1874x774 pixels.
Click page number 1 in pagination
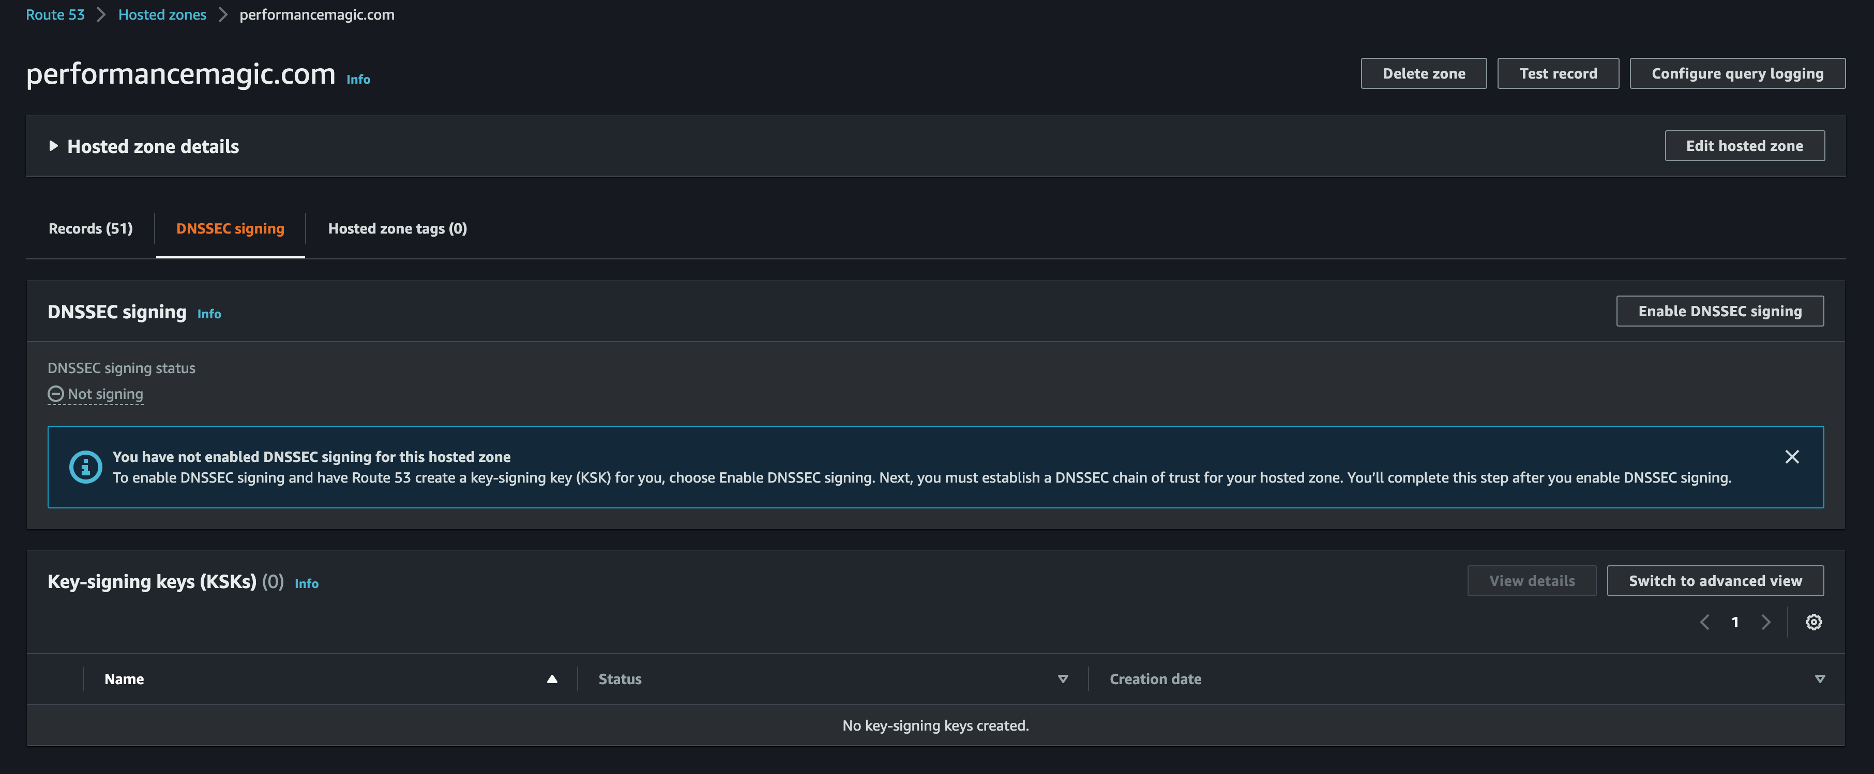(x=1735, y=622)
